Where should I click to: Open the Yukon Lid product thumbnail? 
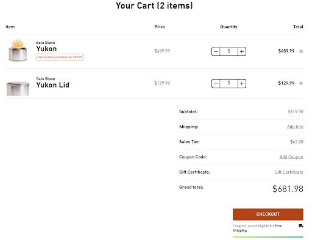(18, 88)
